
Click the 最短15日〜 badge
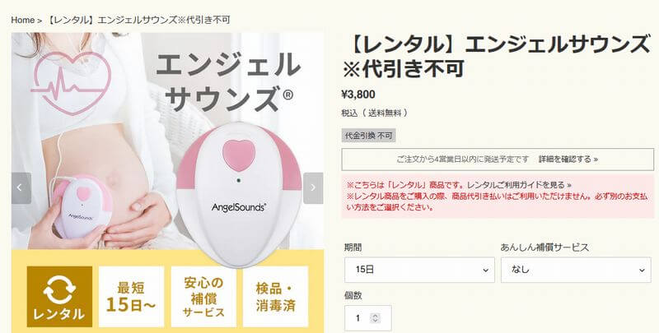131,297
